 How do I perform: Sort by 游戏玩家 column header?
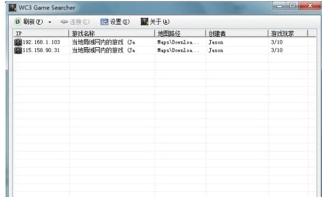(288, 33)
